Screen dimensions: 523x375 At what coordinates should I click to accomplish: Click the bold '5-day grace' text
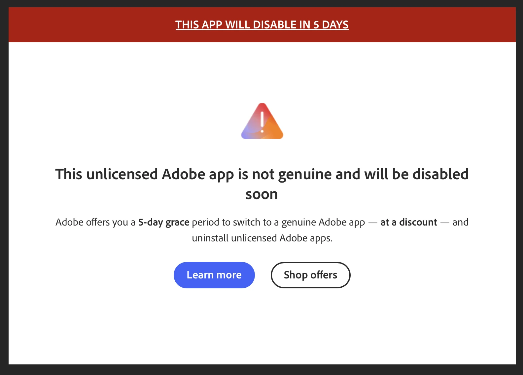164,222
